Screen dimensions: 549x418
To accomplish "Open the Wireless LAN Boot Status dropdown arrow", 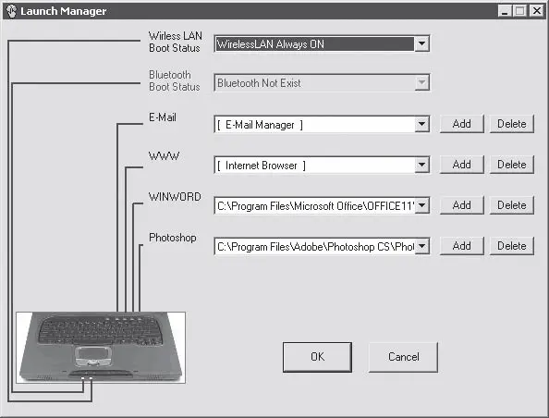I will pyautogui.click(x=421, y=43).
